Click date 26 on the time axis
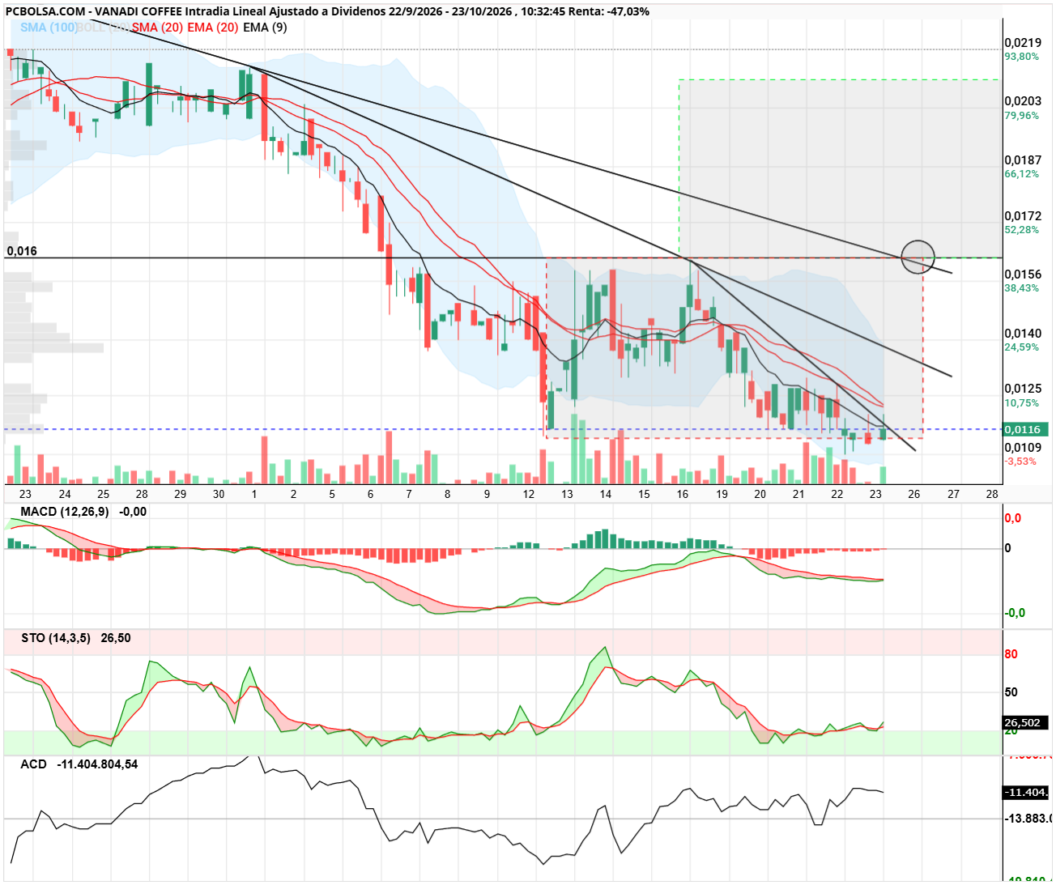The image size is (1056, 885). point(914,494)
